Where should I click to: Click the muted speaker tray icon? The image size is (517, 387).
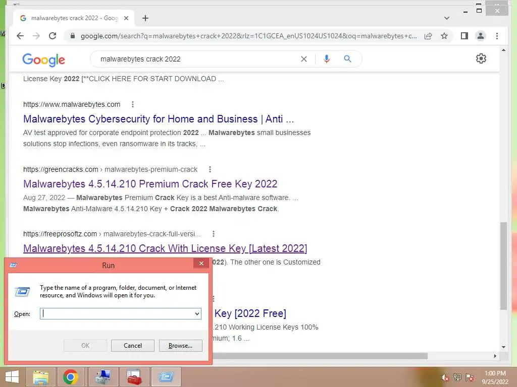click(x=445, y=377)
